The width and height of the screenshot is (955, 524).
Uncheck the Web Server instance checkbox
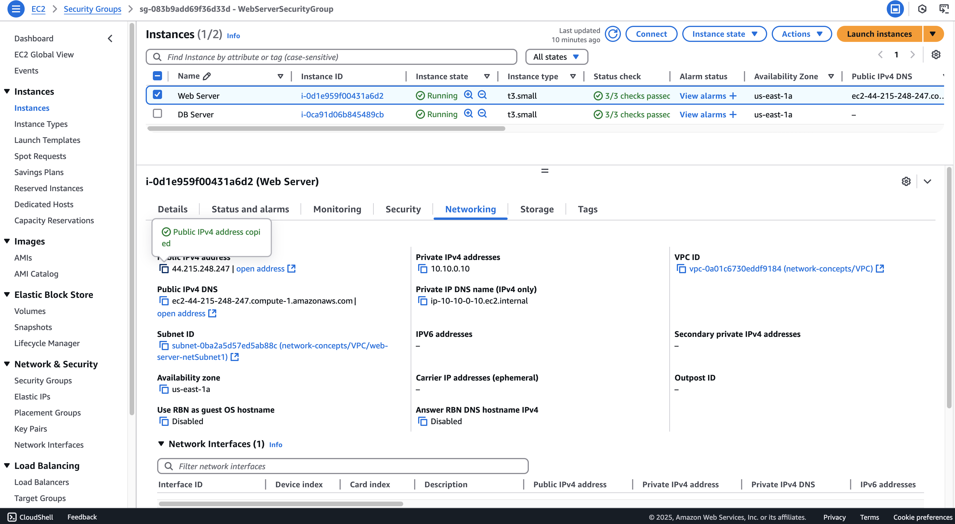(x=157, y=95)
